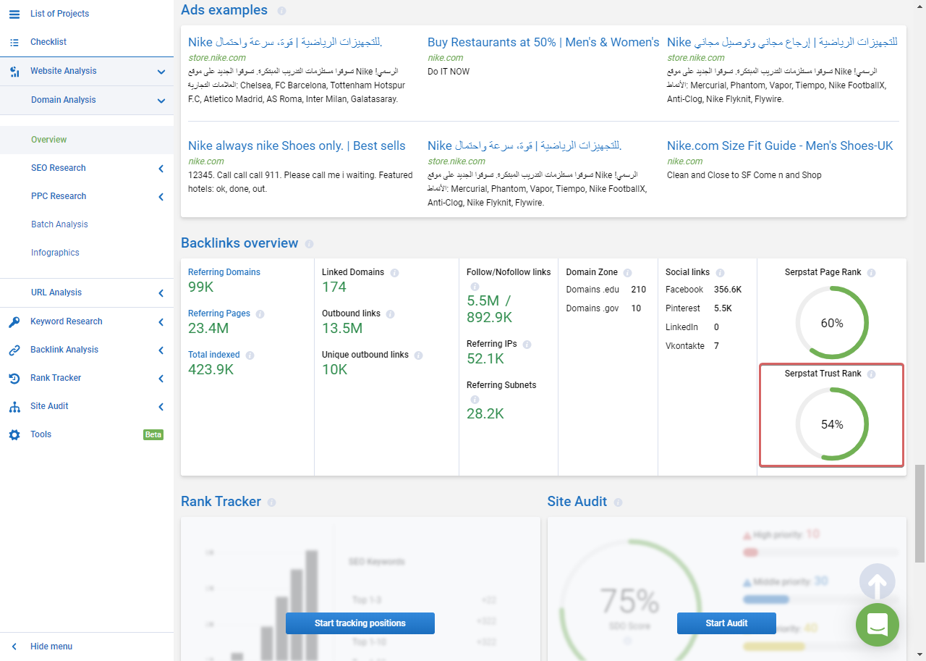The width and height of the screenshot is (926, 661).
Task: Open the green chat support bubble
Action: coord(878,625)
